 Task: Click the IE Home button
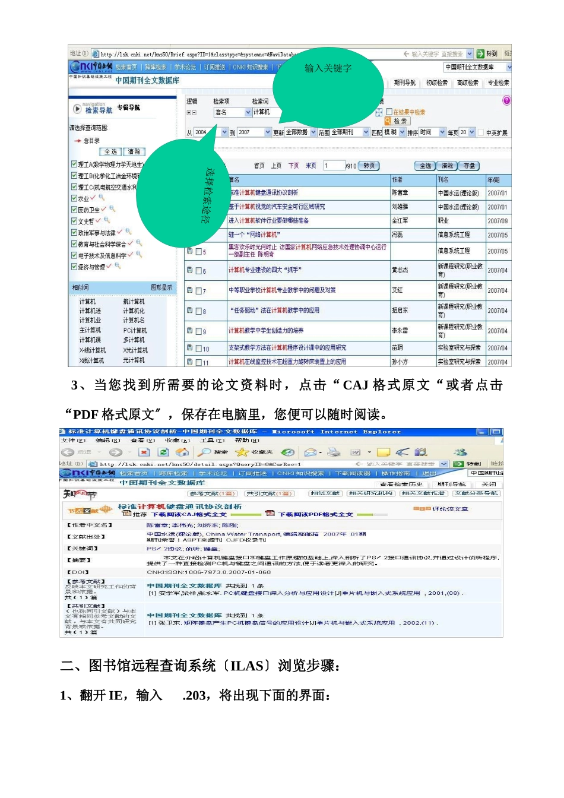[x=182, y=452]
